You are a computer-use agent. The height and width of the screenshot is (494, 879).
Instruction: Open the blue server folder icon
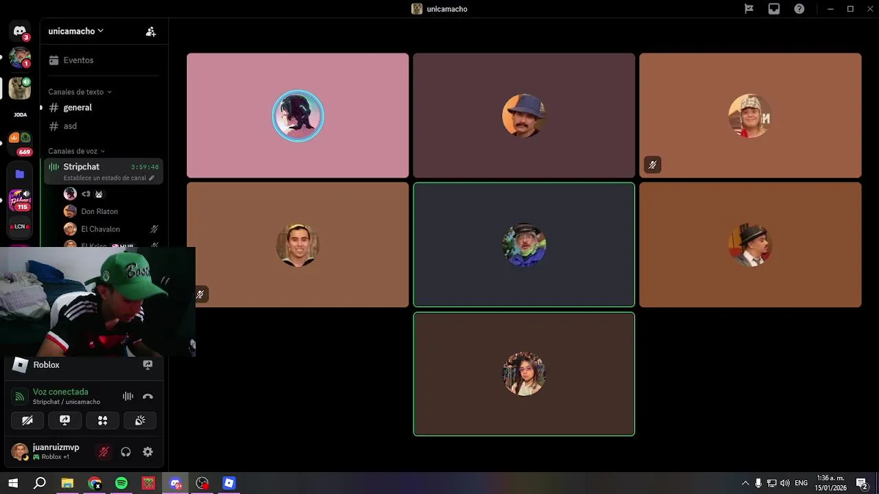pos(20,174)
